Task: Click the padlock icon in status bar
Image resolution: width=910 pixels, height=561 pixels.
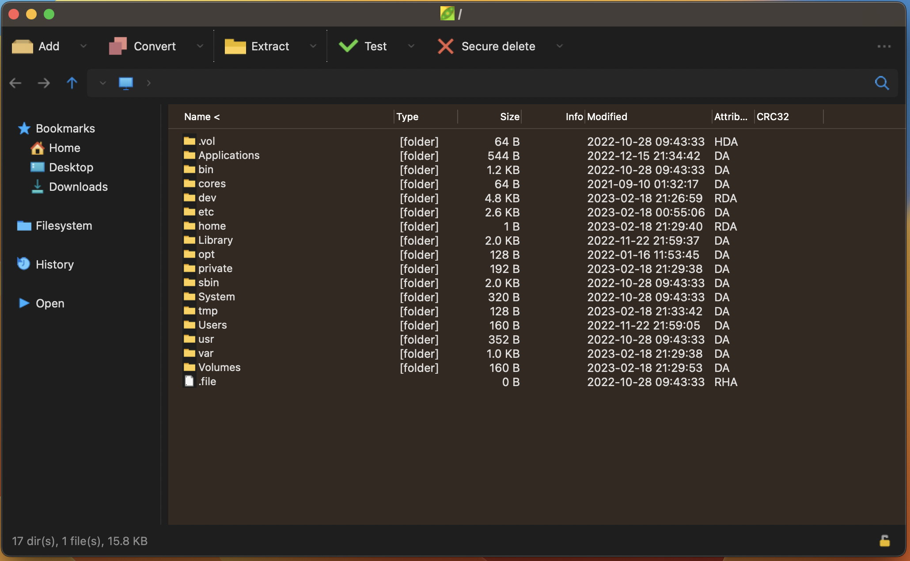Action: [884, 541]
